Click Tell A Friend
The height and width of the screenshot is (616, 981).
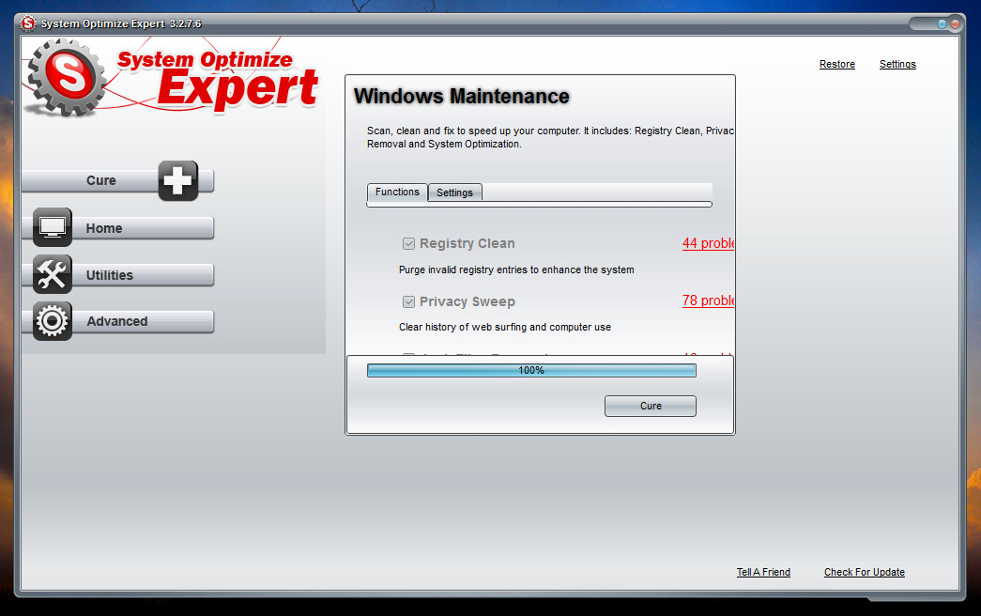click(763, 572)
